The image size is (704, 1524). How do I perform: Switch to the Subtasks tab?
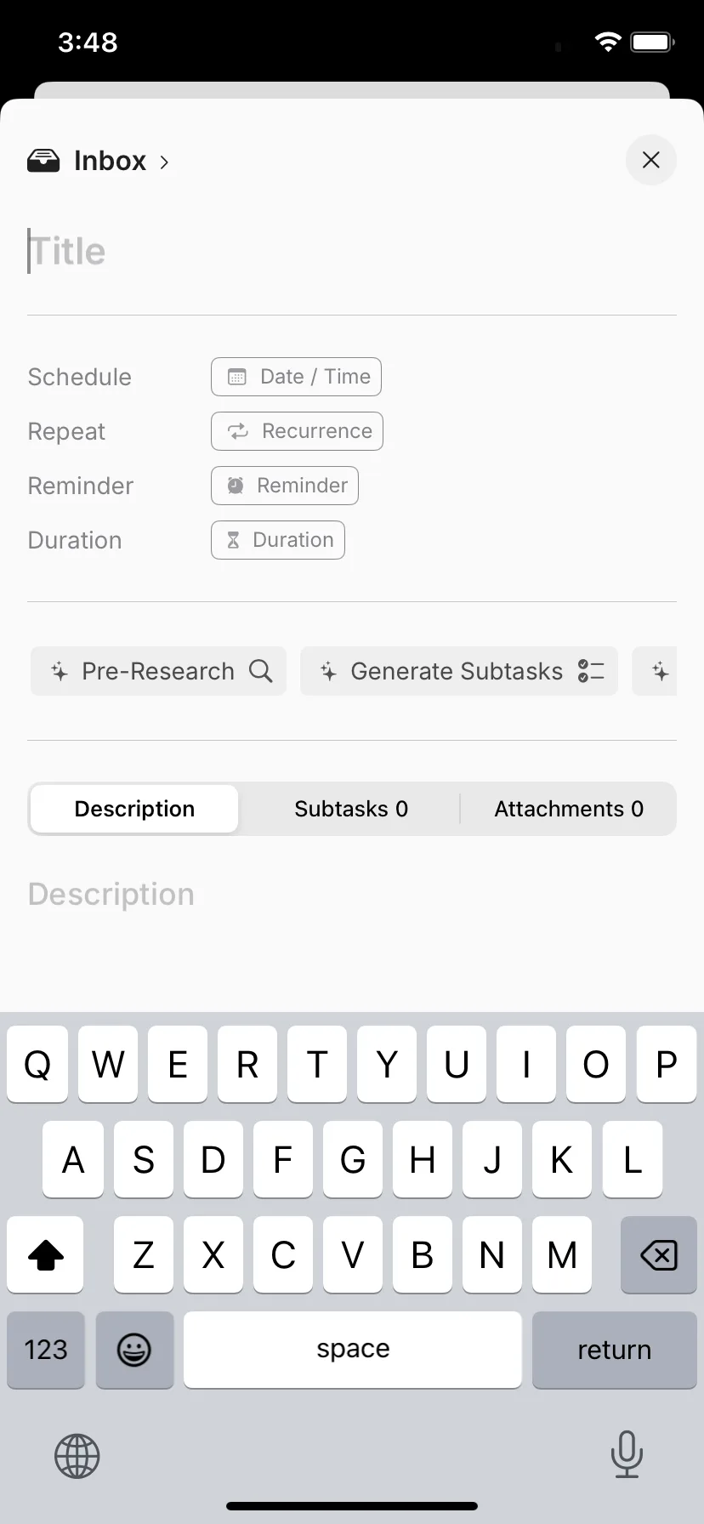coord(351,809)
